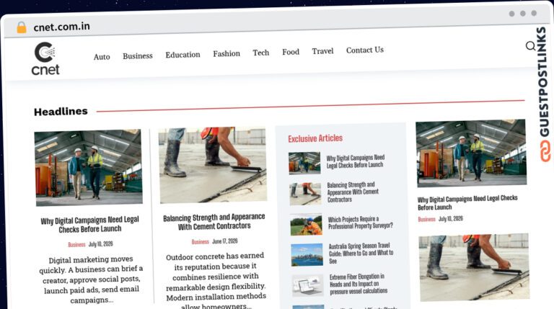Open 'Which Projects Require a Professional Property Surveyor?'

[x=361, y=223]
